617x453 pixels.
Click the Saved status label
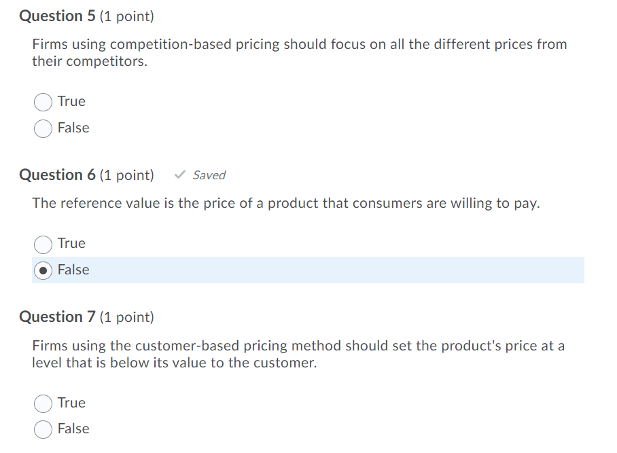coord(208,175)
